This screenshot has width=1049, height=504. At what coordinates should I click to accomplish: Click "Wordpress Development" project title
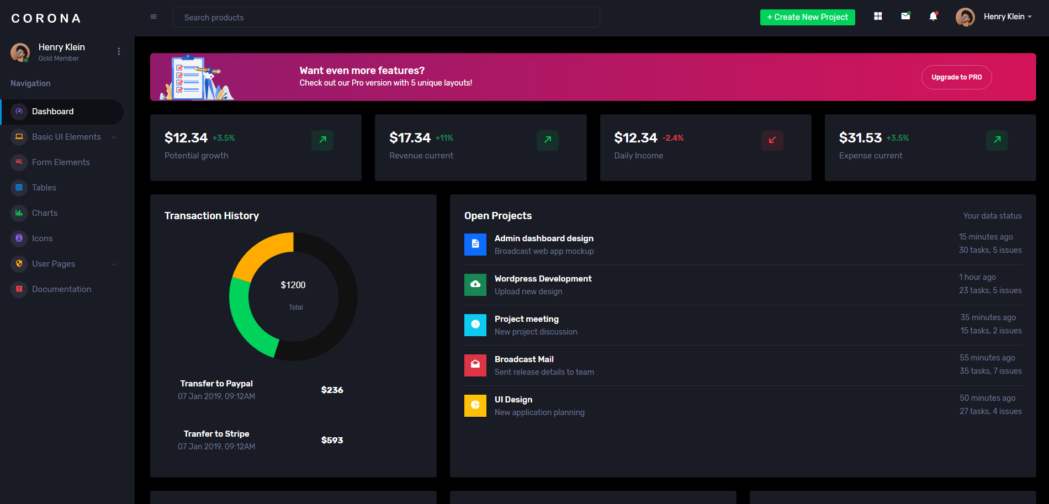[543, 279]
